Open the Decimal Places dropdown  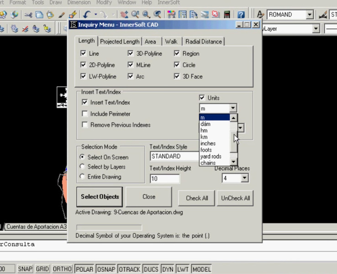[x=245, y=178]
